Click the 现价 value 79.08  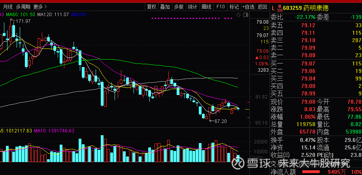[x=308, y=102]
